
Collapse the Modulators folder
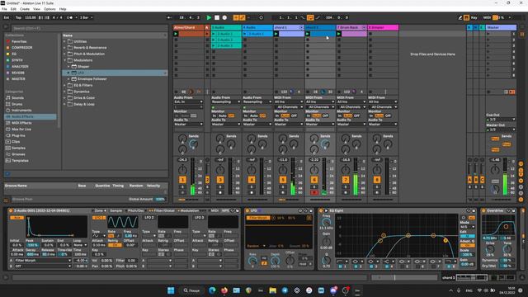pos(64,60)
